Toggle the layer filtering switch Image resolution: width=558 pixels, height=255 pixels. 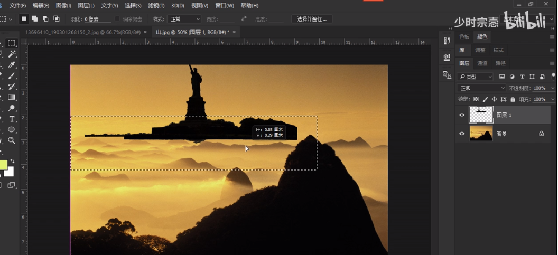tap(553, 75)
